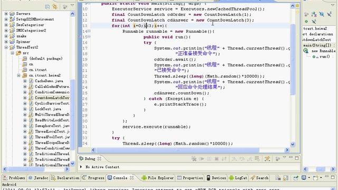Viewport: 338px width, 190px height.
Task: Open ReadWriteLockTest file
Action: point(52,120)
